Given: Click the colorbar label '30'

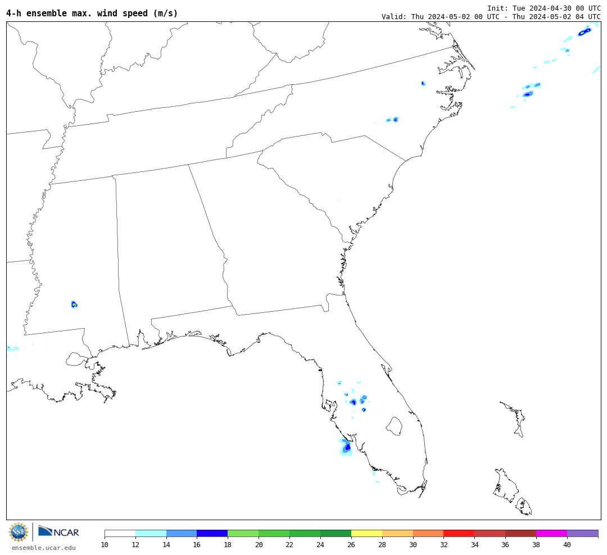Looking at the screenshot, I should click(413, 545).
